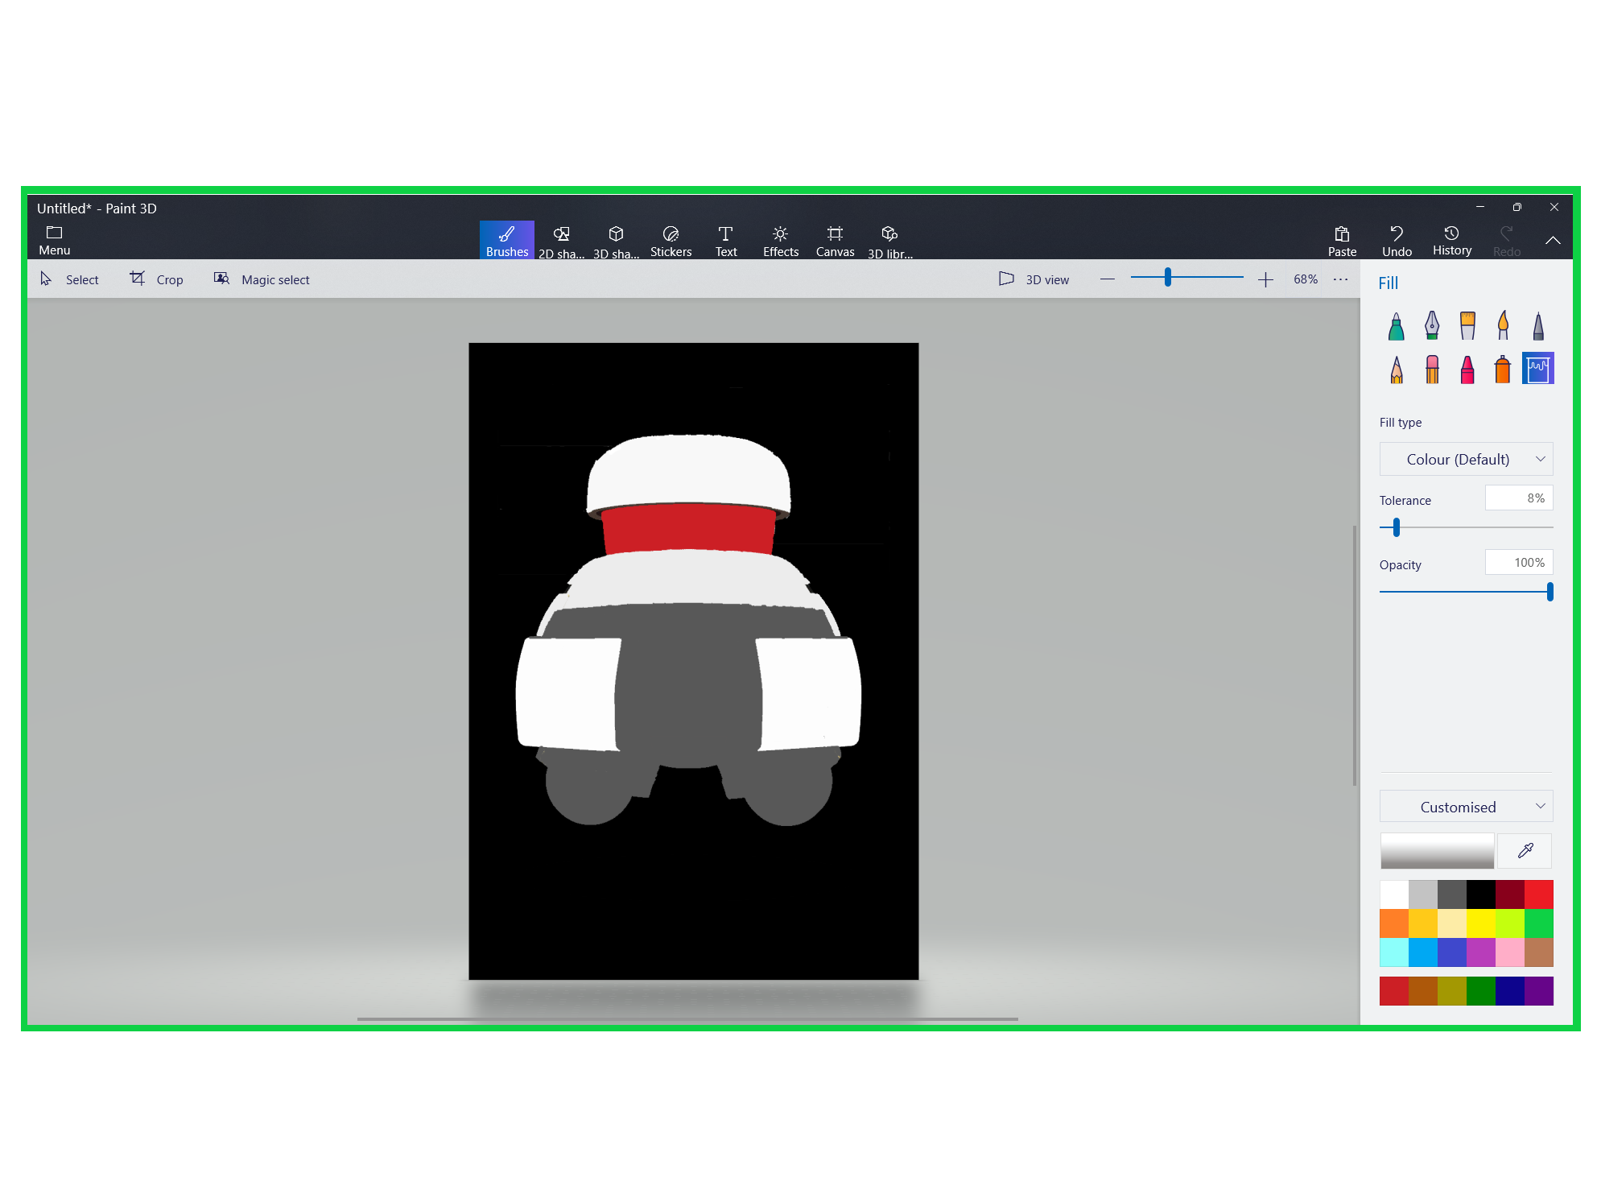Choose the dark grey colour swatch
The width and height of the screenshot is (1597, 1198).
pyautogui.click(x=1452, y=894)
